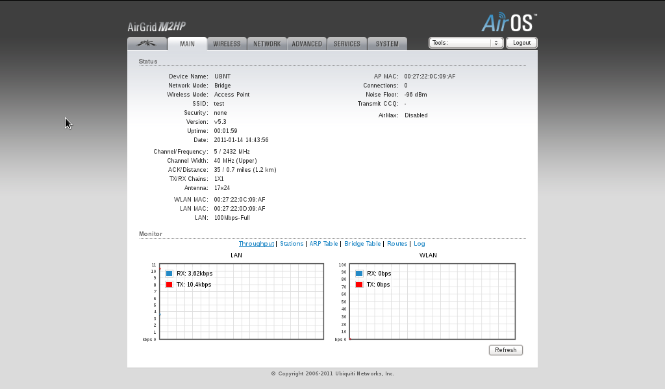
Task: Click the Ubiquiti Networks copyright text
Action: coord(332,373)
